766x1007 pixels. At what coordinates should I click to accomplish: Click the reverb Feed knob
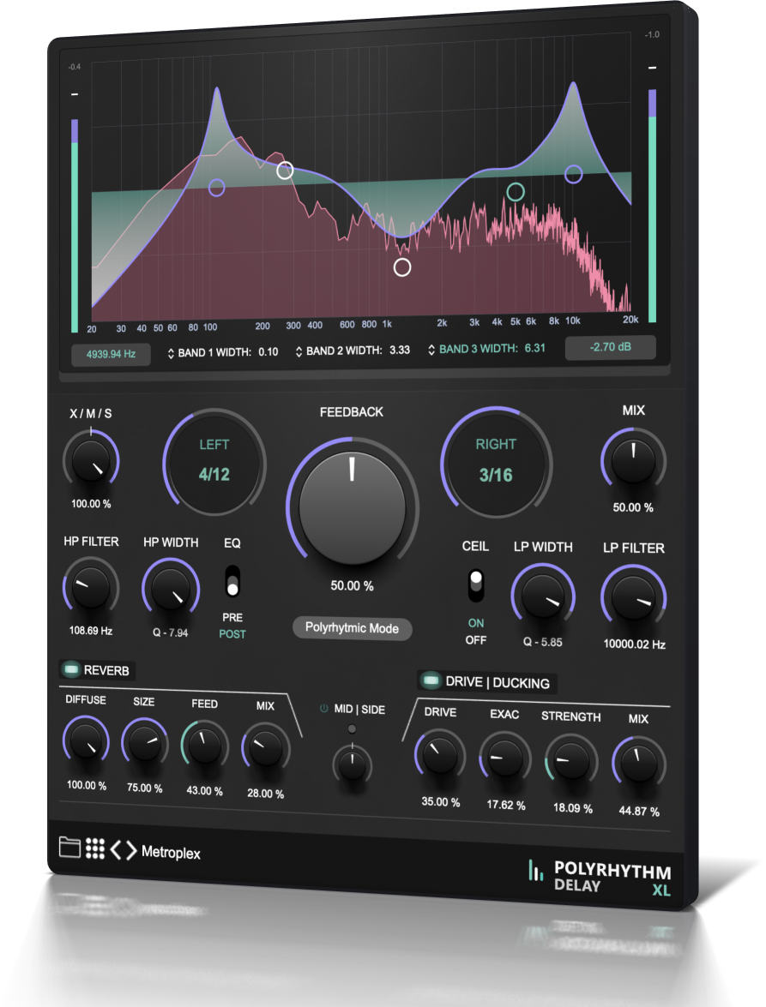(x=204, y=746)
